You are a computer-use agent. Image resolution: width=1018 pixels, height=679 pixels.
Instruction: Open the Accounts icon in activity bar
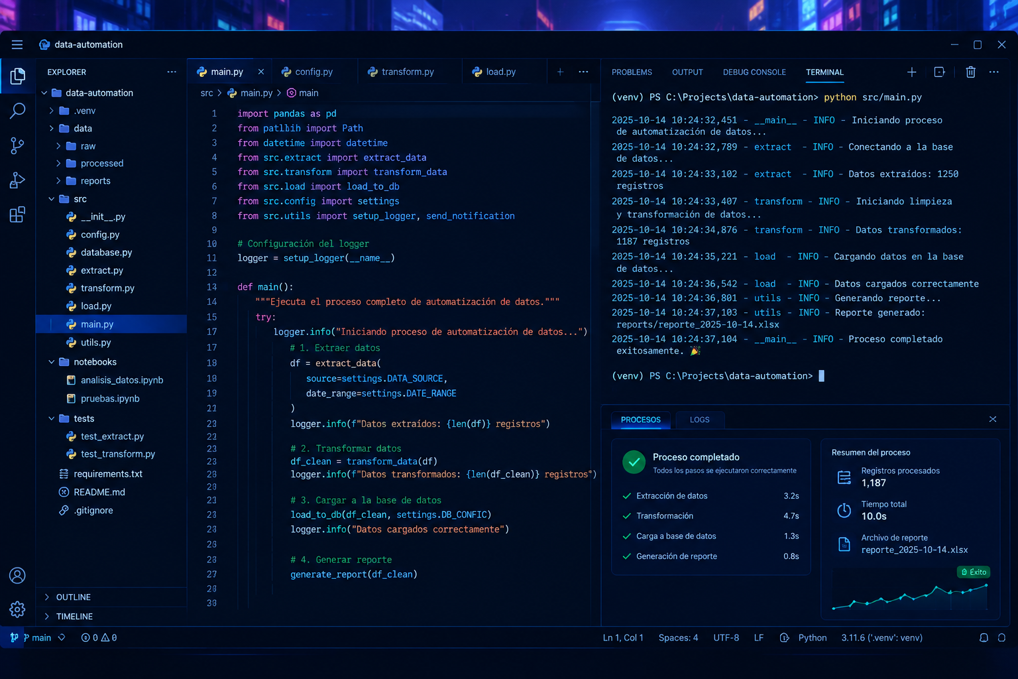pyautogui.click(x=18, y=576)
